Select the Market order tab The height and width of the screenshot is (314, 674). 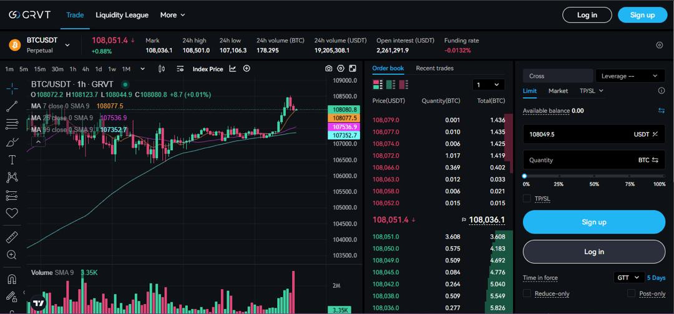click(558, 91)
